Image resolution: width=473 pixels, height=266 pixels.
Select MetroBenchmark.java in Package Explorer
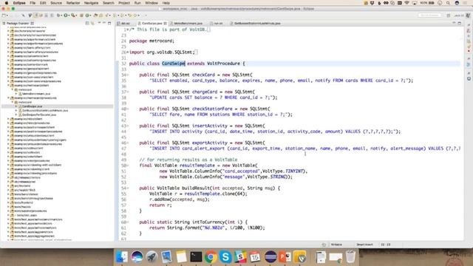(x=36, y=94)
